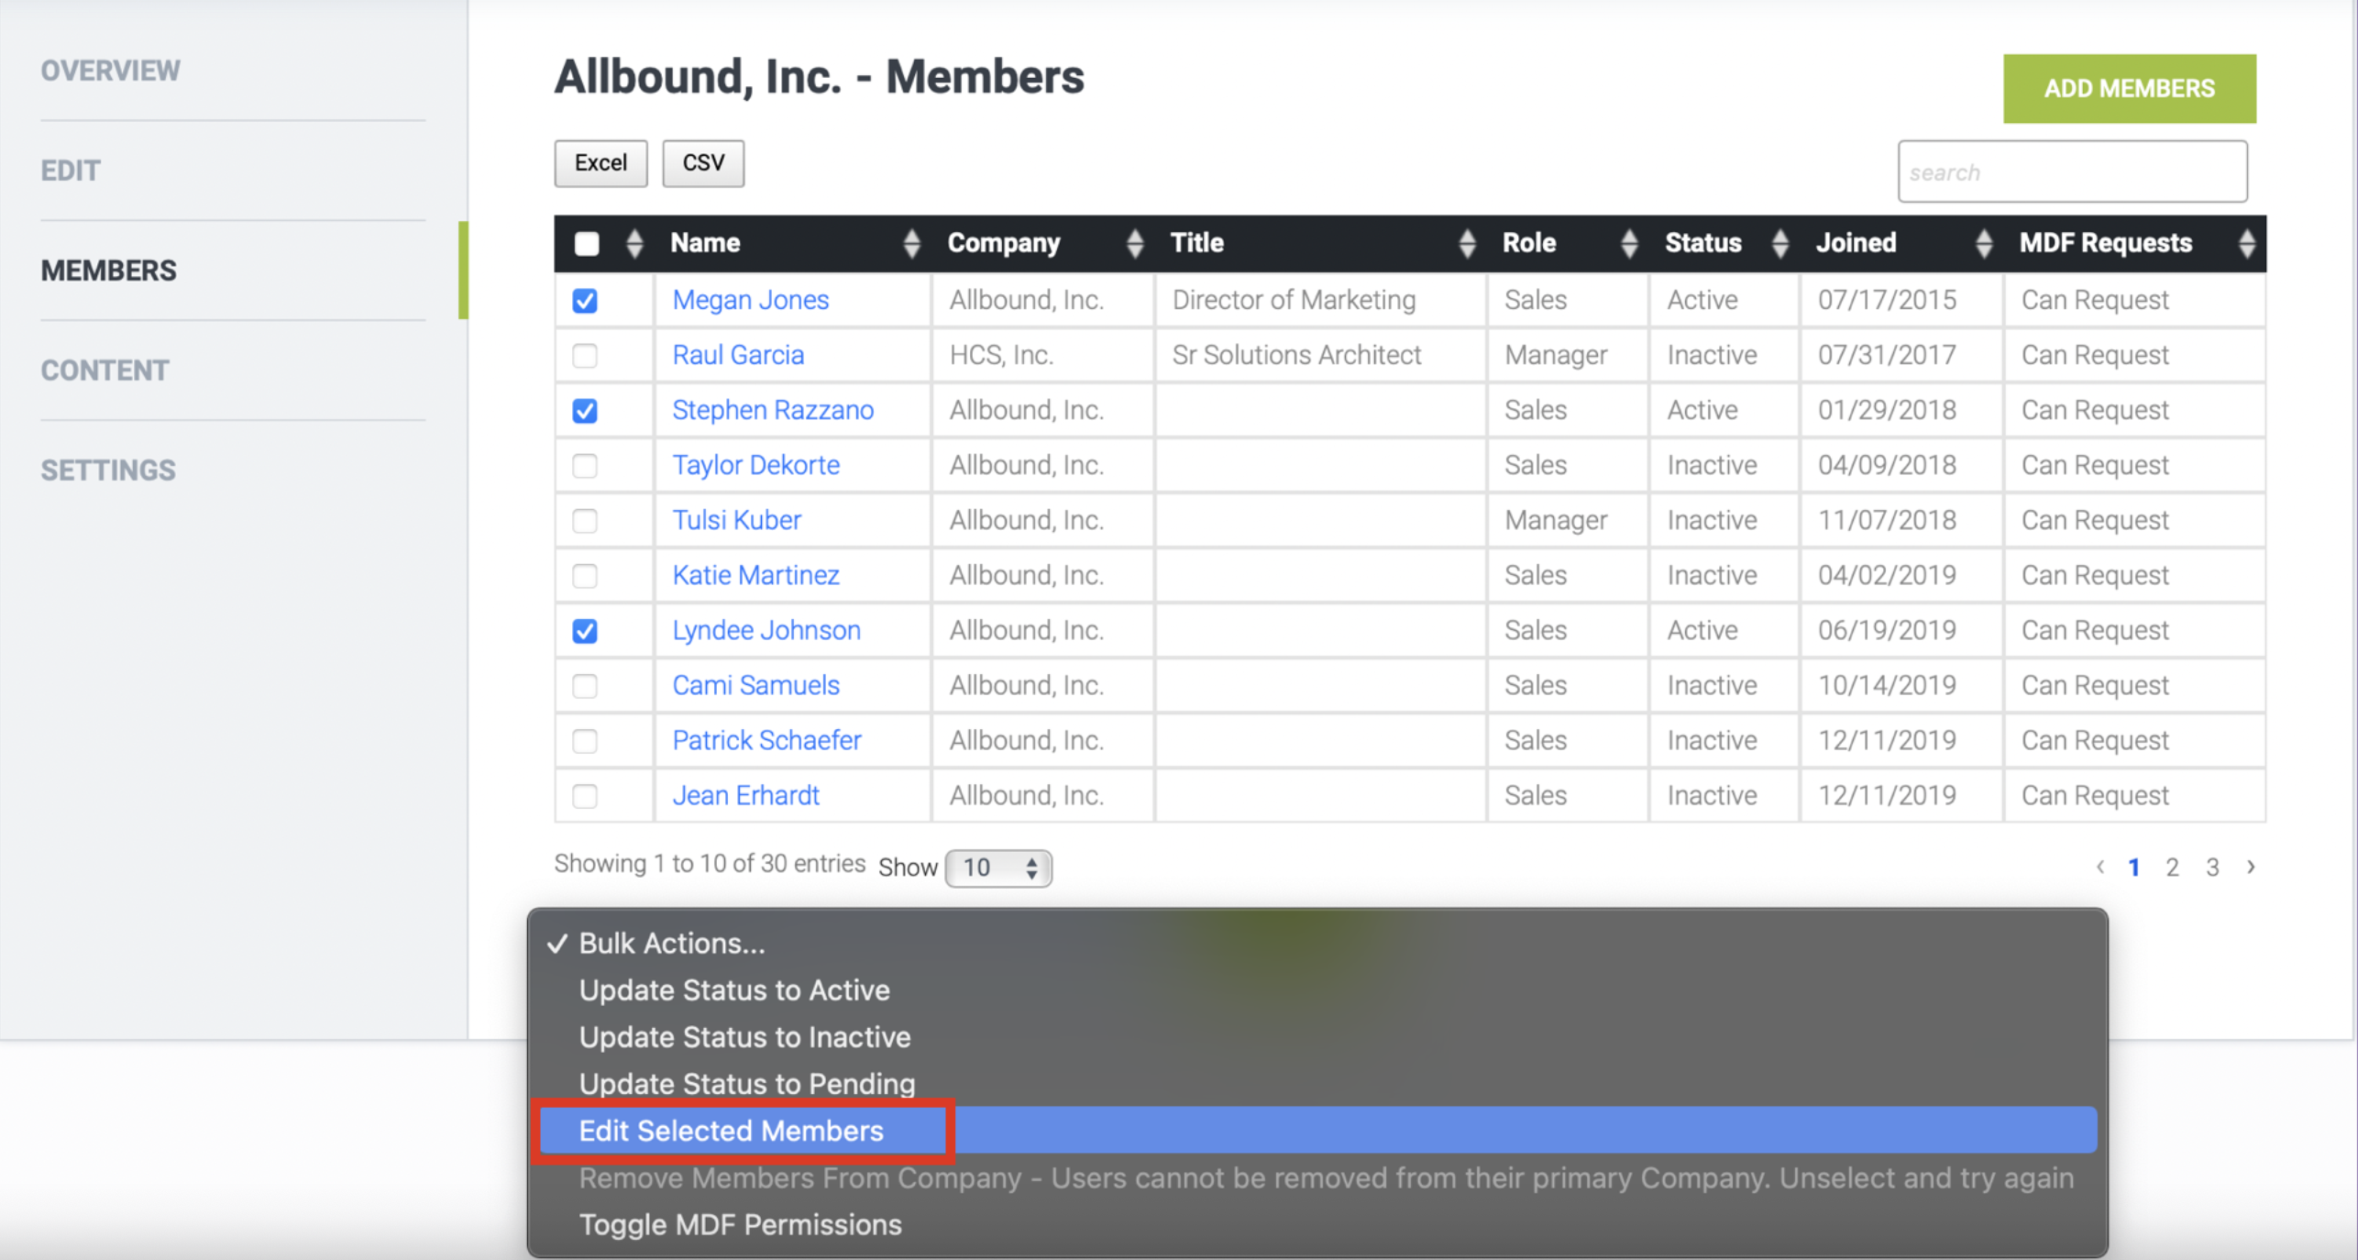Image resolution: width=2358 pixels, height=1260 pixels.
Task: Click Showing 1 to 10 of 30 entries text
Action: [710, 864]
